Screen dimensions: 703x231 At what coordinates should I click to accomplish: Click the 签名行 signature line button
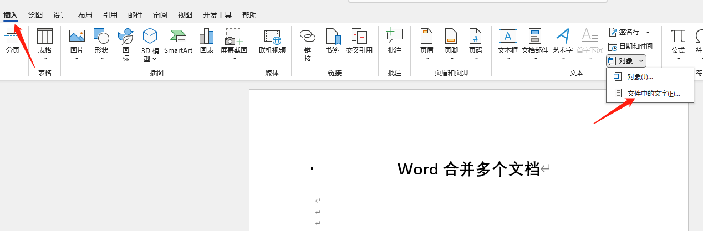click(x=624, y=32)
